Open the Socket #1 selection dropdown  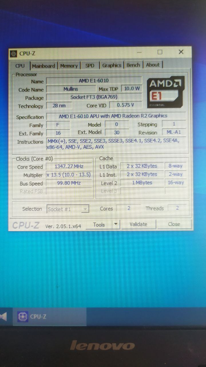click(68, 209)
